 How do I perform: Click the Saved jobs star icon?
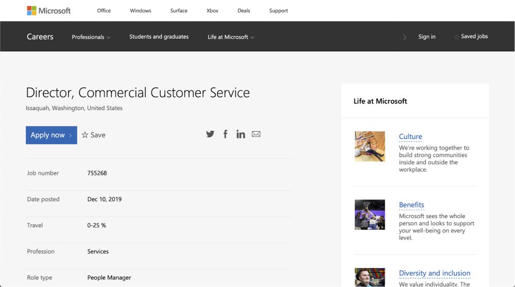456,37
